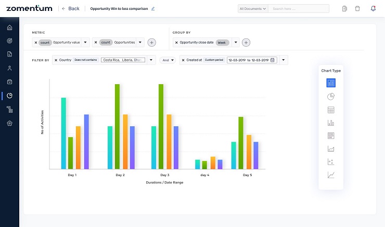Click the Back button

71,9
